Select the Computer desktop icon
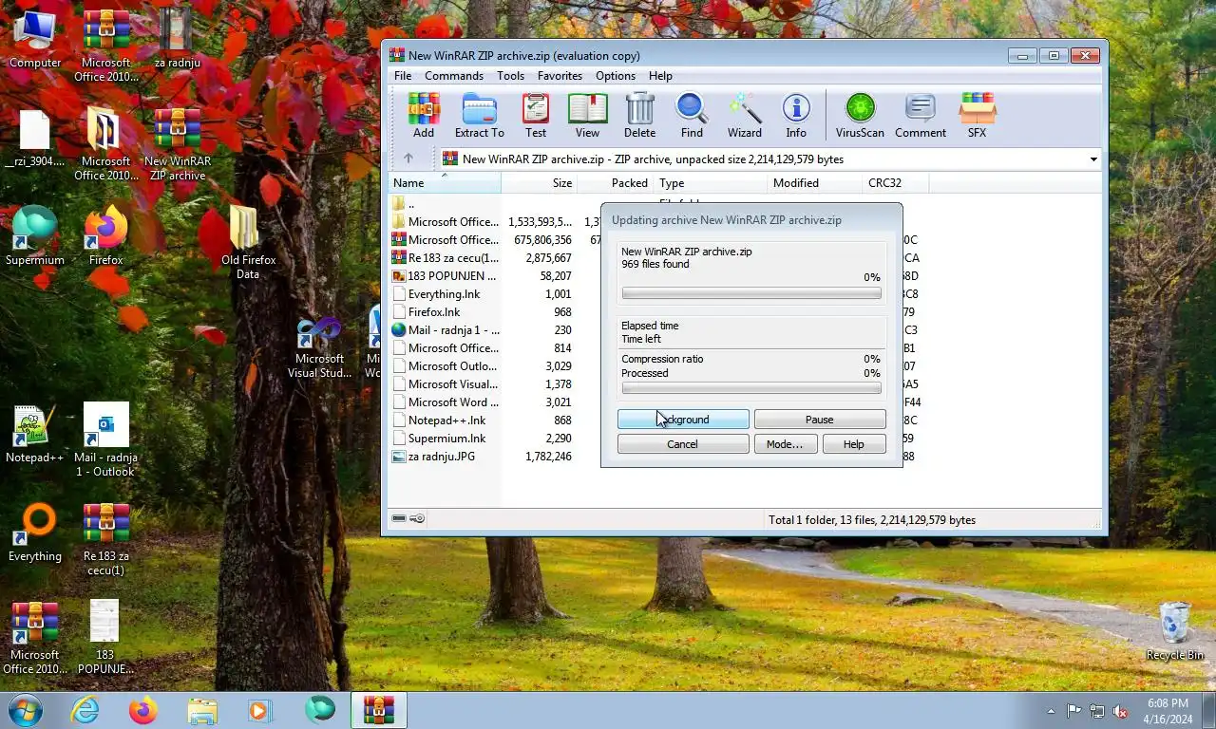The width and height of the screenshot is (1216, 729). tap(35, 38)
